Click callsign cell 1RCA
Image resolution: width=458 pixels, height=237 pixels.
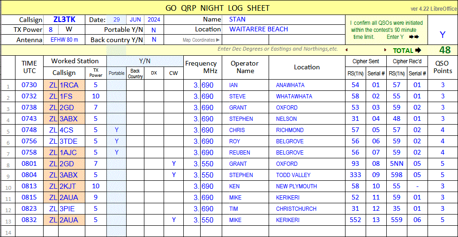point(72,85)
